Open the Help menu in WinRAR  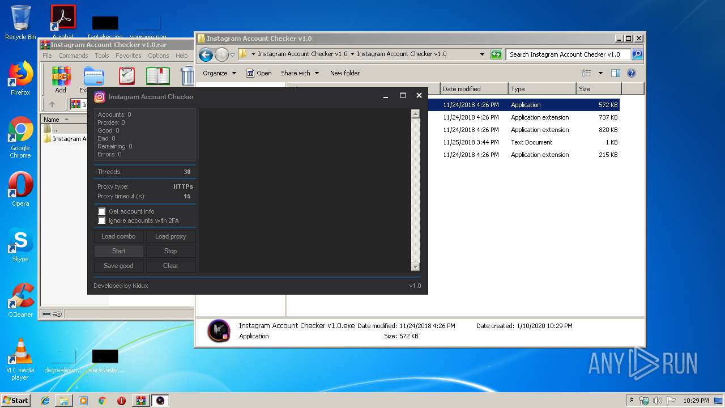pos(181,56)
